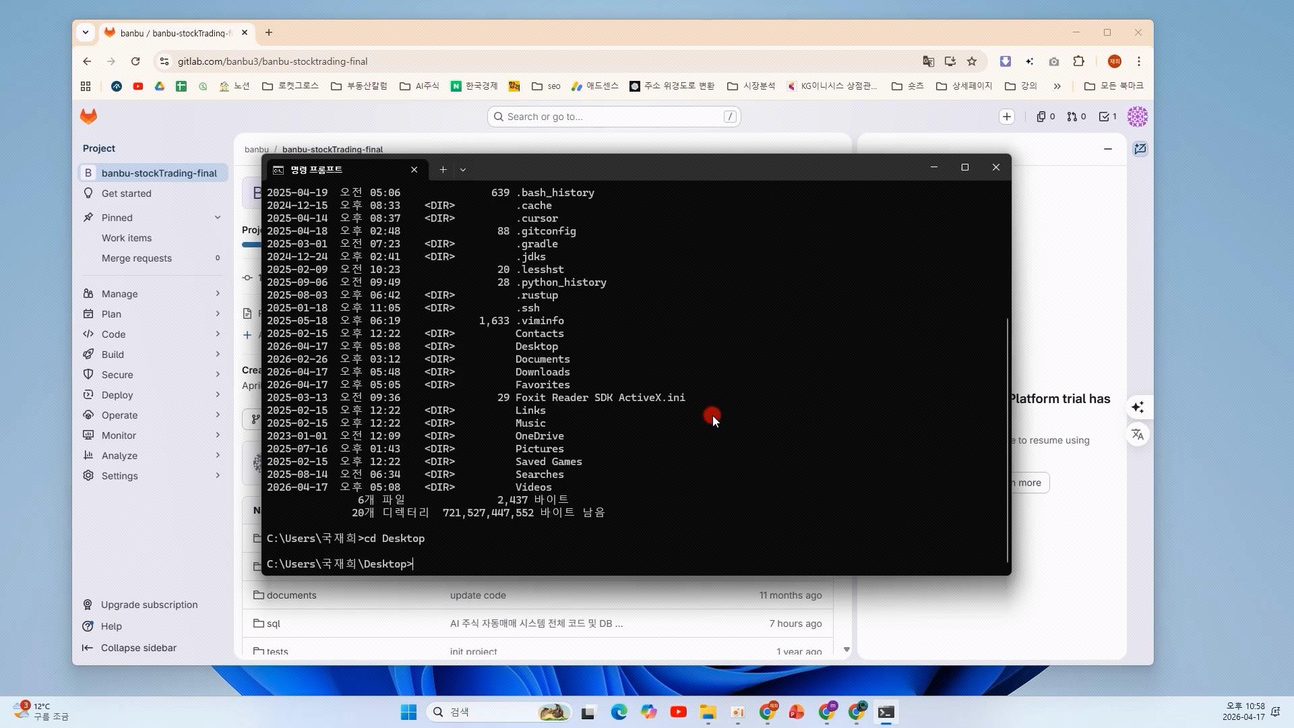Open the GitLab Duo sparkle icon on right edge
Viewport: 1294px width, 728px height.
click(1138, 407)
